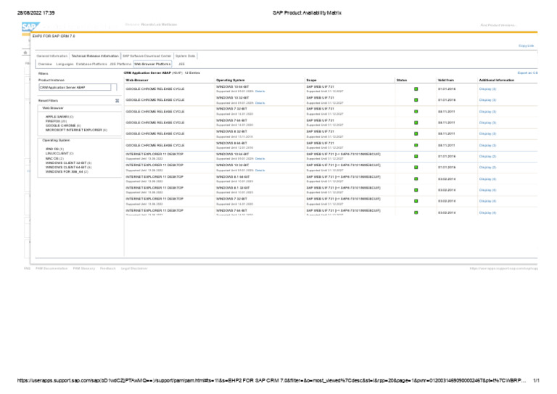Switch to the General Information tab
This screenshot has height=394, width=557.
pyautogui.click(x=52, y=56)
